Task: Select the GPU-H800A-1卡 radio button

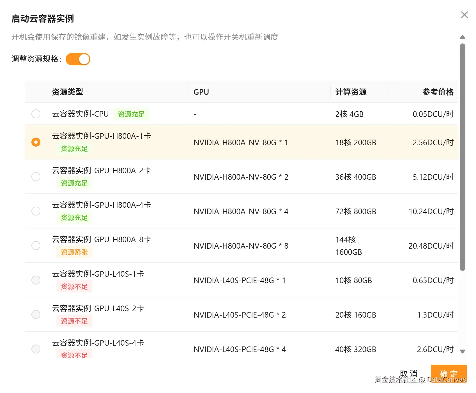Action: click(x=36, y=142)
